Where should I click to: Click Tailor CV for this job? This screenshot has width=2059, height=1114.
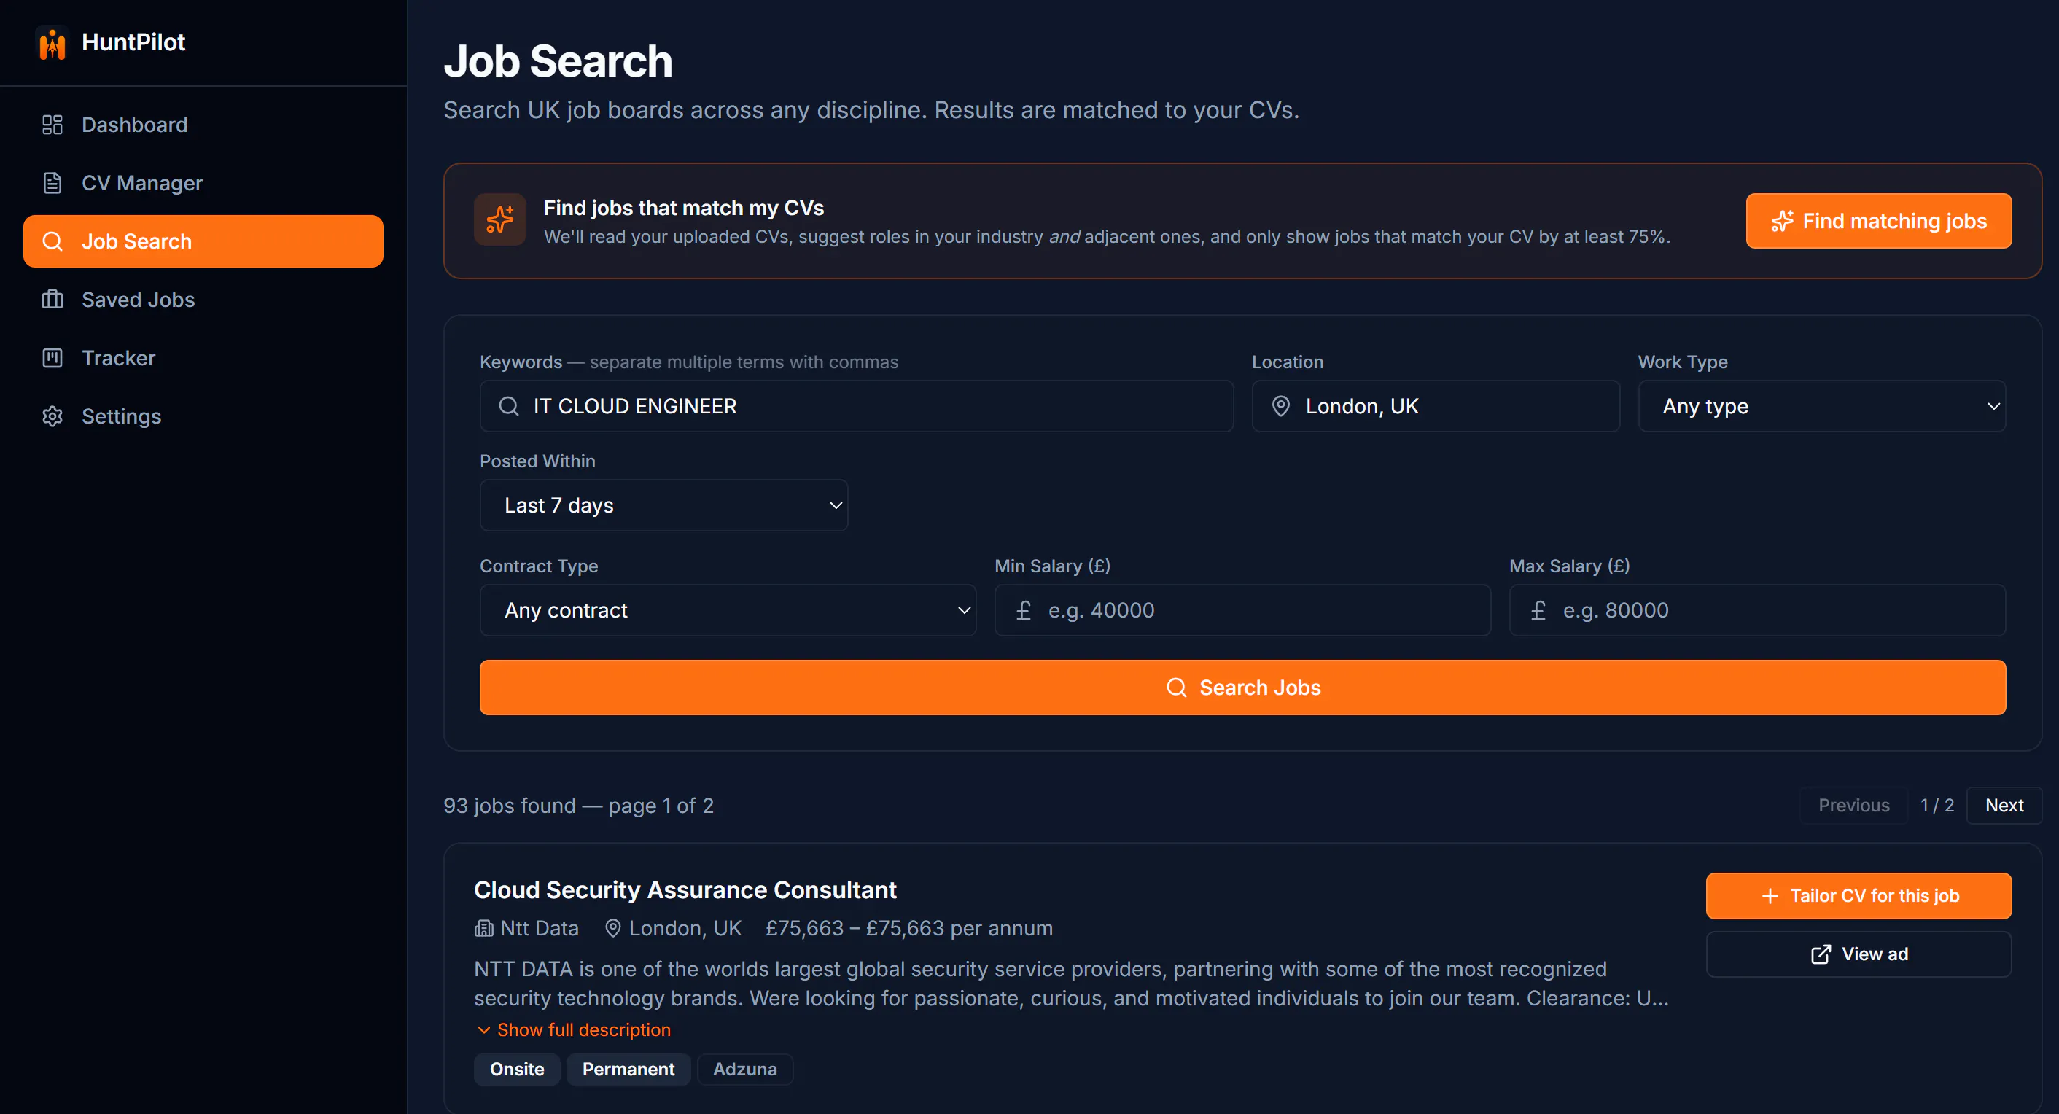coord(1858,896)
